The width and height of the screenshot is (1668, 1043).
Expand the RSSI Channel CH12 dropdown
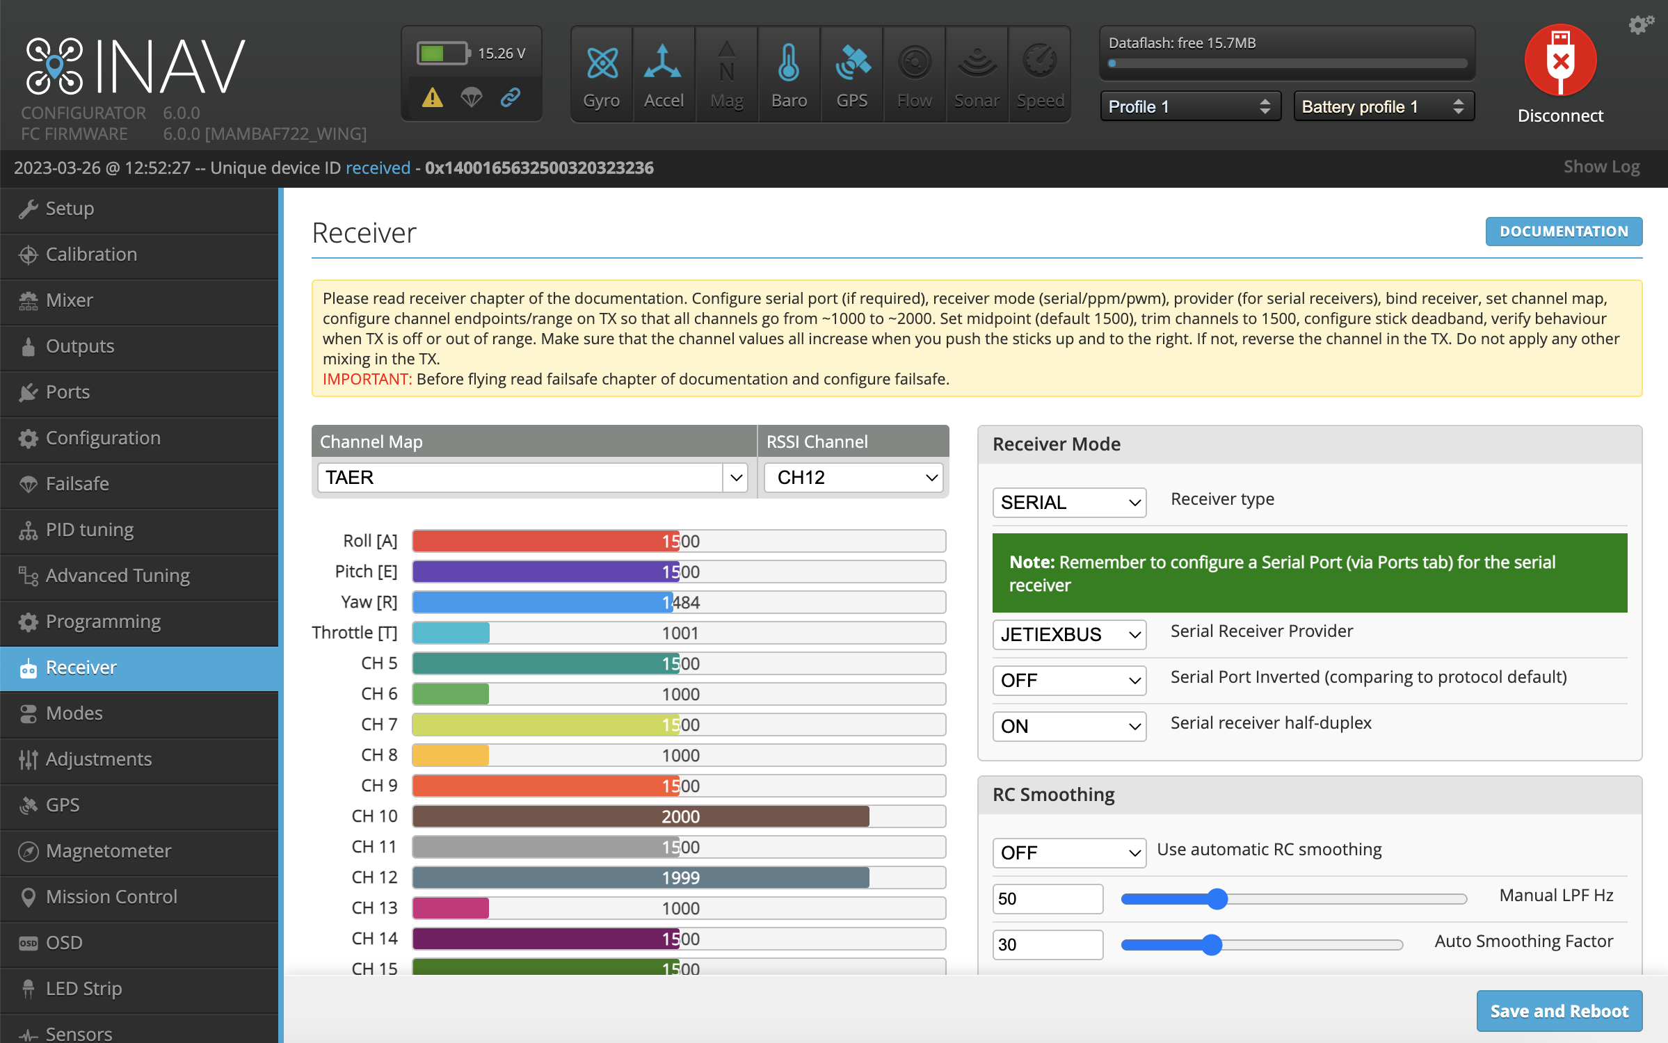[x=853, y=478]
